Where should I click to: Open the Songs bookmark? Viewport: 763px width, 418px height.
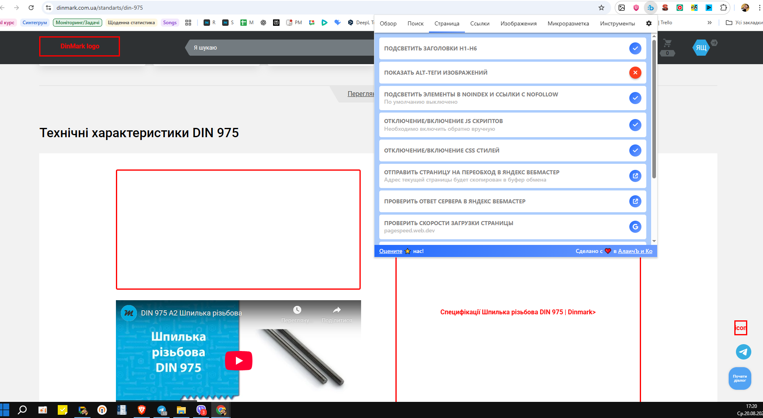click(x=170, y=23)
